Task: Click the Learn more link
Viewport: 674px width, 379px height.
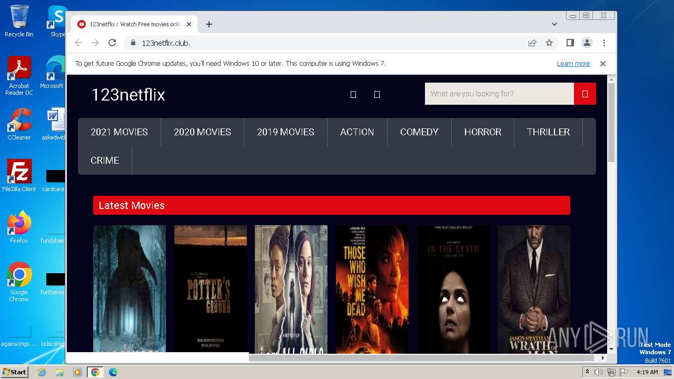Action: (x=573, y=64)
